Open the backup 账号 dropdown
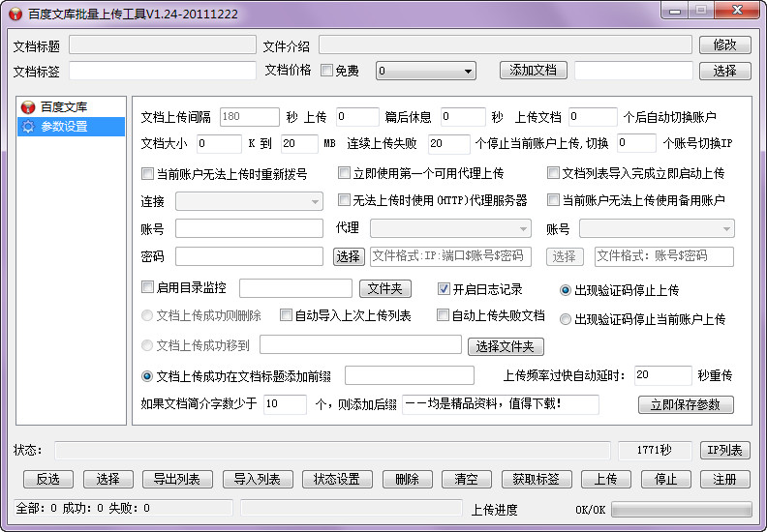767x532 pixels. pos(657,228)
